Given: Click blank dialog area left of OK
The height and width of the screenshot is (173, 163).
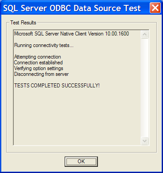Looking at the screenshot, I should (x=35, y=161).
